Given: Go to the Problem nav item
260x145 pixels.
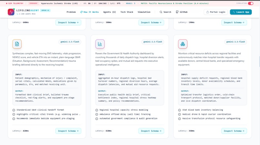Looking at the screenshot, I should [x=71, y=12].
